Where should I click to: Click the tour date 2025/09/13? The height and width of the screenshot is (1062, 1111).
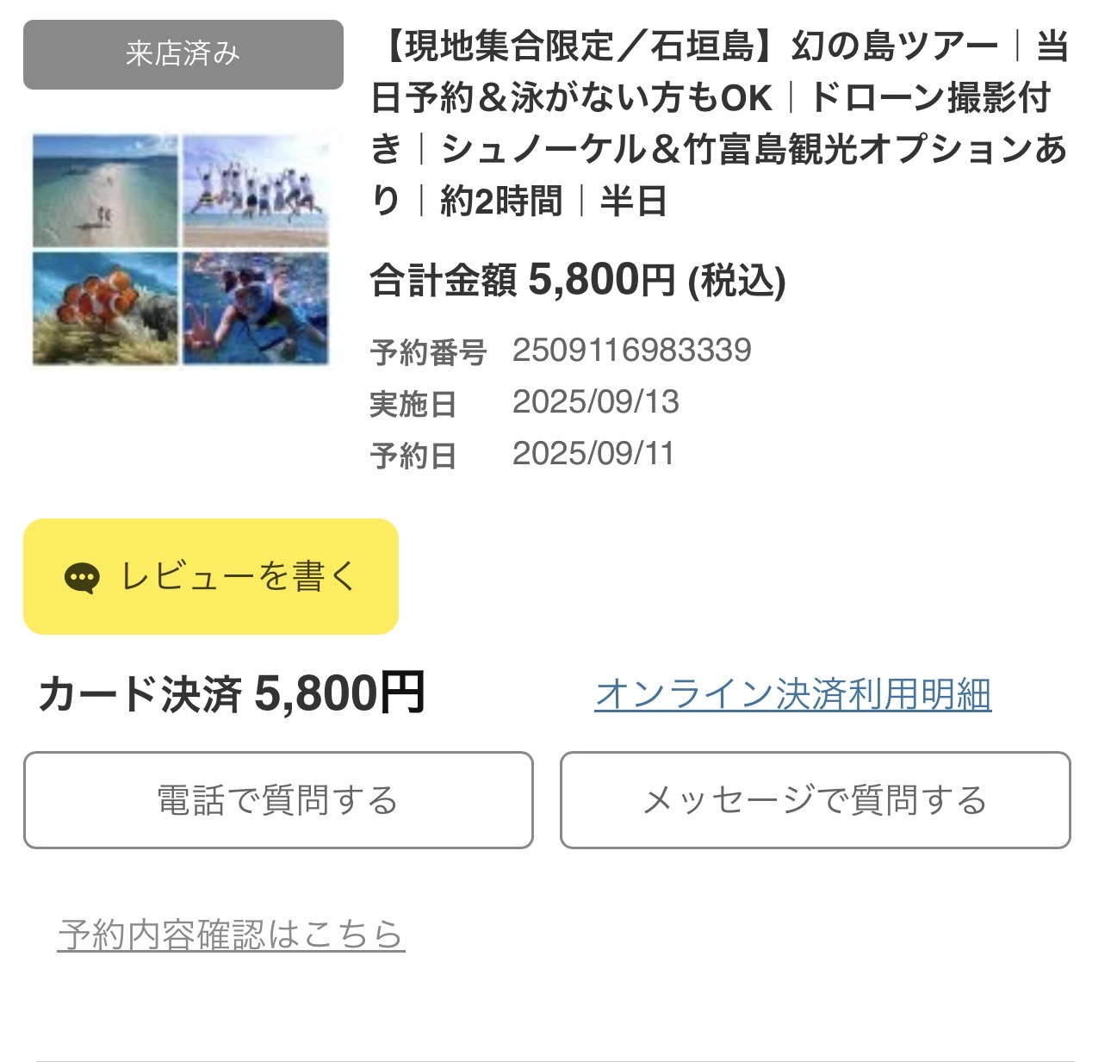pos(595,402)
